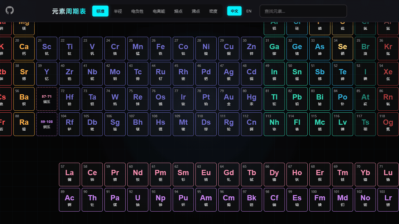Open the Sr strontium element card
Viewport: 399px width, 224px height.
point(24,74)
